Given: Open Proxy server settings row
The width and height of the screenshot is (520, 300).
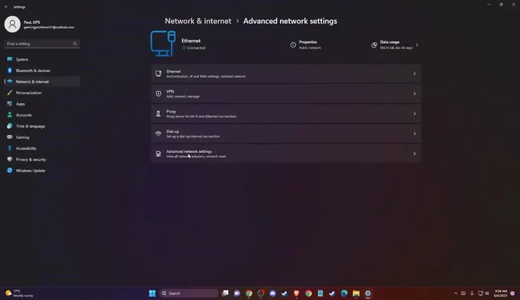Looking at the screenshot, I should coord(286,114).
